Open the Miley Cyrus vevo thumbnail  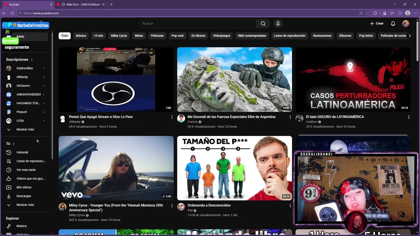pos(116,168)
